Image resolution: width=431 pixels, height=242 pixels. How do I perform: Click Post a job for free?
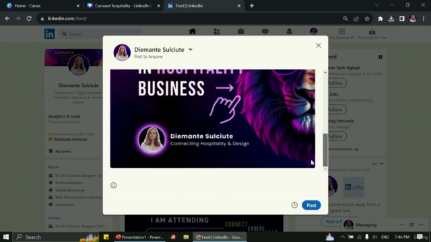pyautogui.click(x=372, y=34)
